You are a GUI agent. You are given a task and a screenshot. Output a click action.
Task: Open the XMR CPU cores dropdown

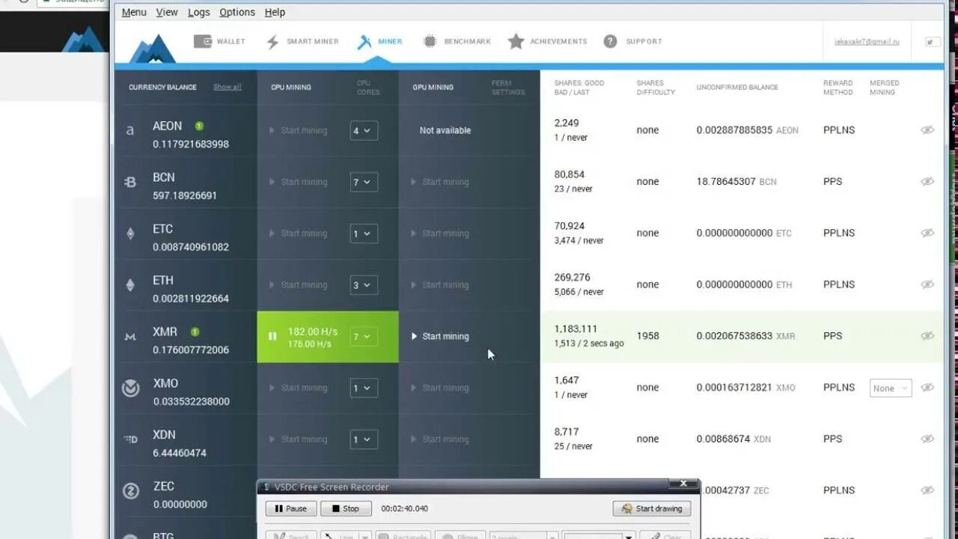pyautogui.click(x=364, y=337)
